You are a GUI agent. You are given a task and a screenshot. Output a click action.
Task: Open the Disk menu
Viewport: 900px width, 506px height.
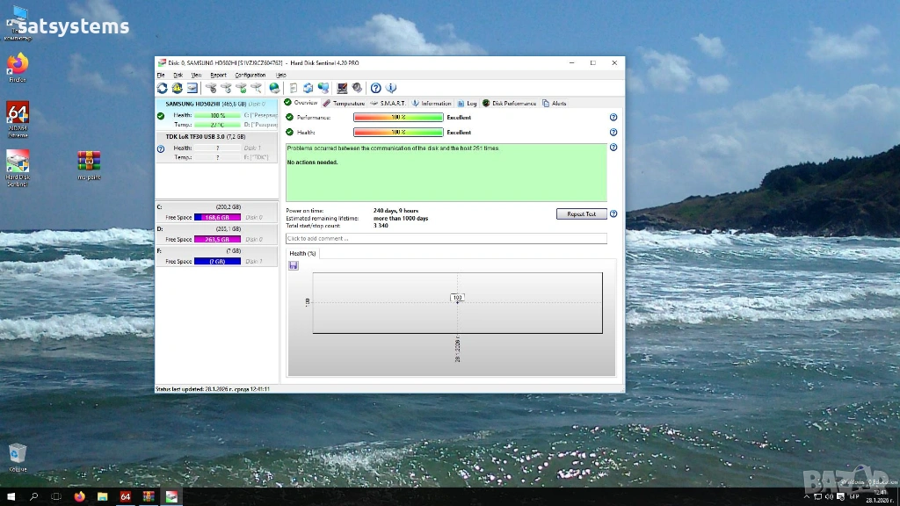pyautogui.click(x=178, y=75)
